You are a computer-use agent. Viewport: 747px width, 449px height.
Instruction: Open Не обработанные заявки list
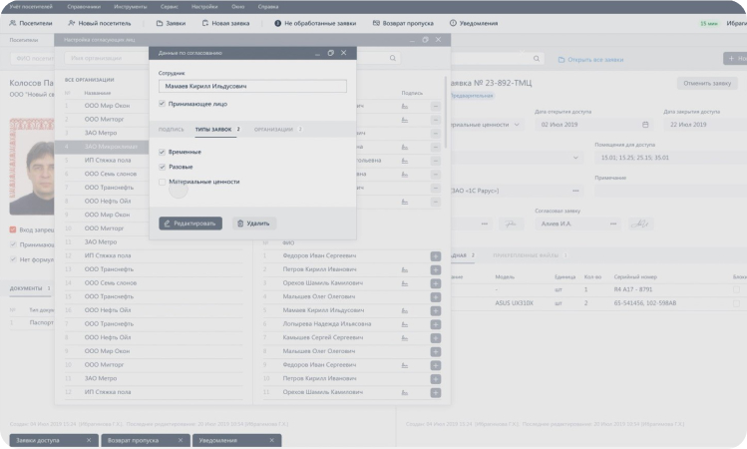point(315,23)
